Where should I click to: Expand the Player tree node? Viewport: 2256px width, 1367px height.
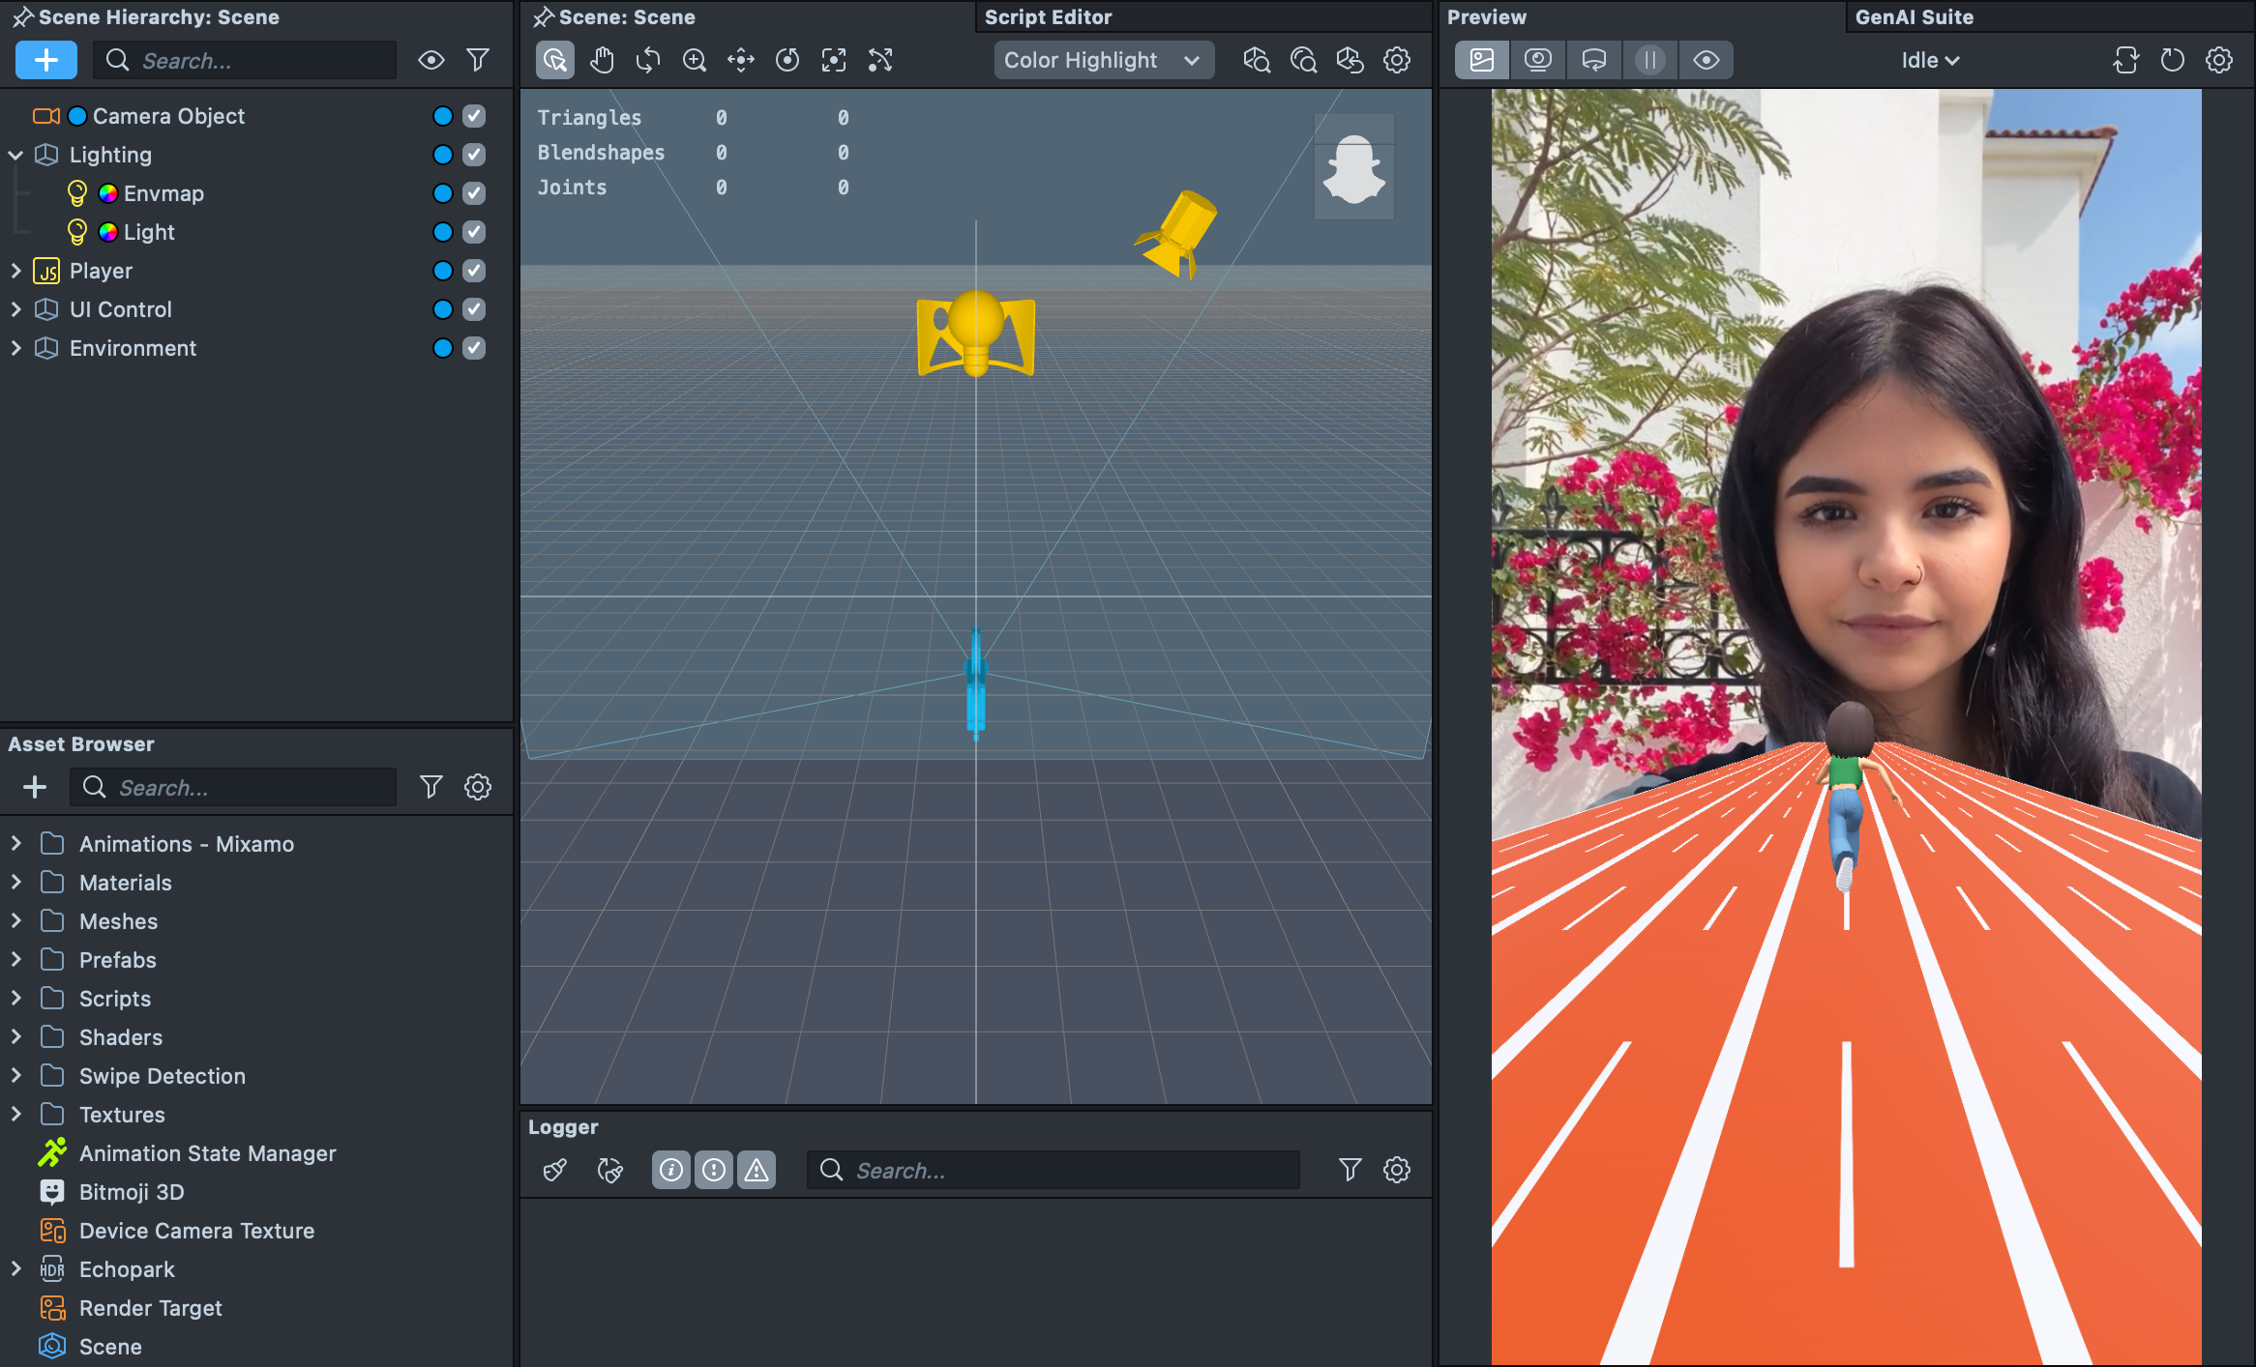coord(15,271)
